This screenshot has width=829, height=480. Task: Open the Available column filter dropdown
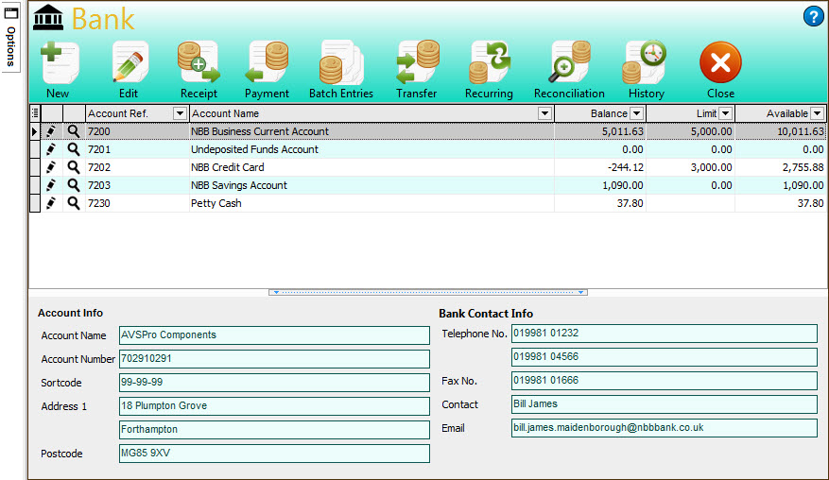click(817, 113)
